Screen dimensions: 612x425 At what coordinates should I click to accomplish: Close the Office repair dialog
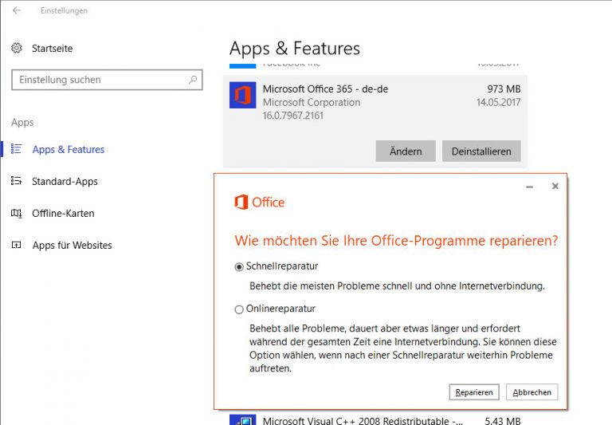click(555, 187)
